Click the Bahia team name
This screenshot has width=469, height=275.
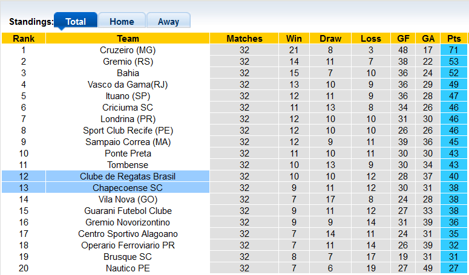click(x=128, y=73)
